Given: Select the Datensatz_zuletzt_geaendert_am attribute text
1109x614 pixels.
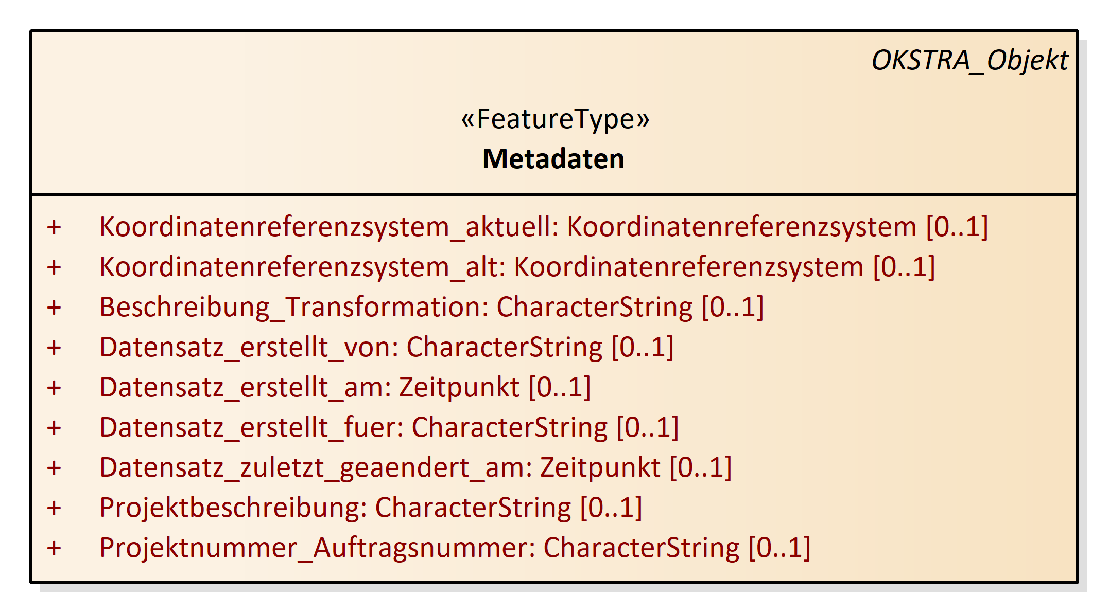Looking at the screenshot, I should [x=415, y=468].
